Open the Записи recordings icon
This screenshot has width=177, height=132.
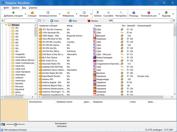point(98,13)
